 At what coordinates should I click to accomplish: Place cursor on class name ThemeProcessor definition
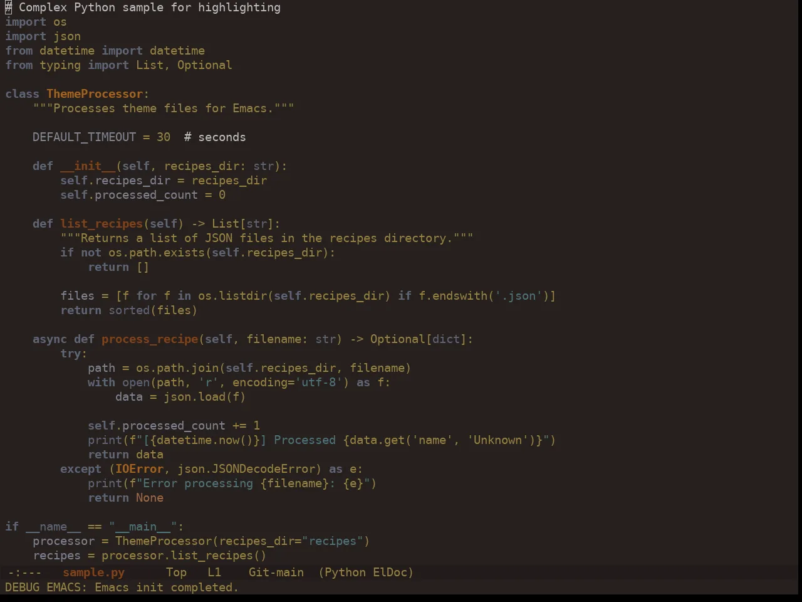(95, 94)
